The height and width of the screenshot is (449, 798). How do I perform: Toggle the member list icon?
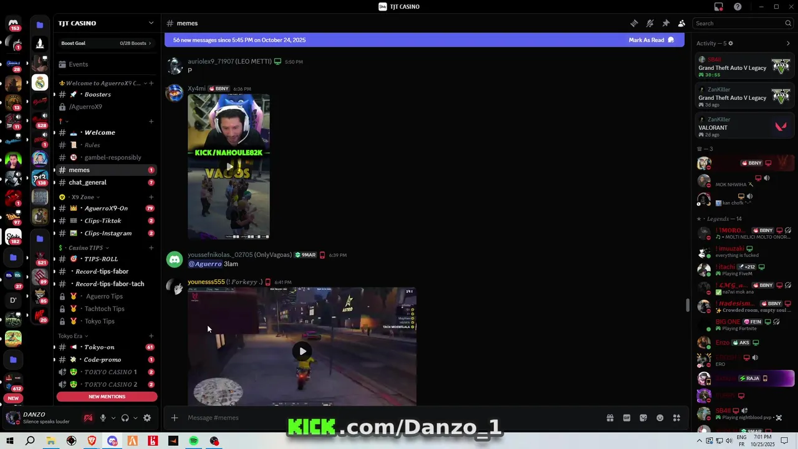681,23
